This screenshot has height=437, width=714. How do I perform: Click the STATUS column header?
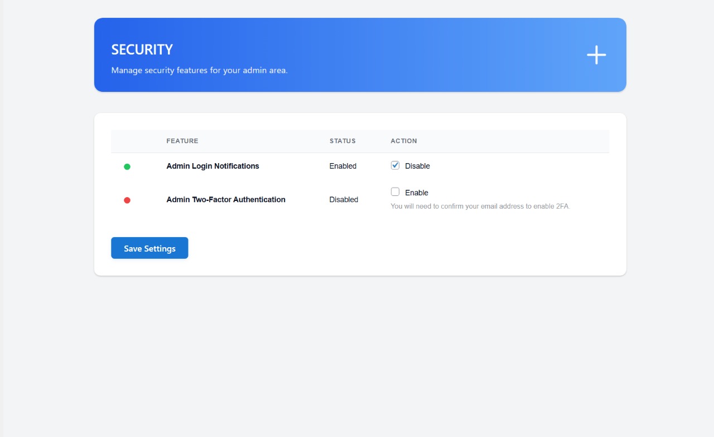point(342,141)
